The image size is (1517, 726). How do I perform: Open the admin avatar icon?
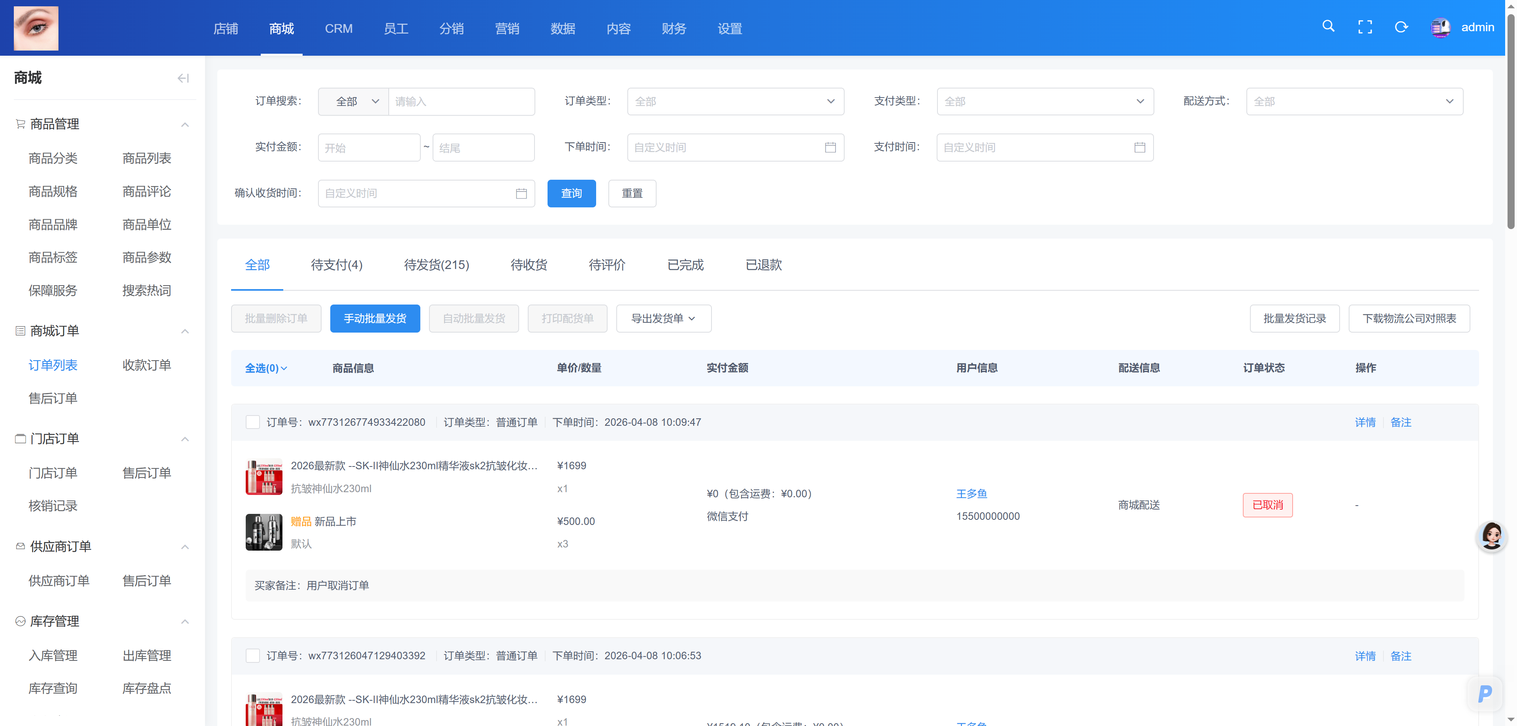pyautogui.click(x=1440, y=28)
